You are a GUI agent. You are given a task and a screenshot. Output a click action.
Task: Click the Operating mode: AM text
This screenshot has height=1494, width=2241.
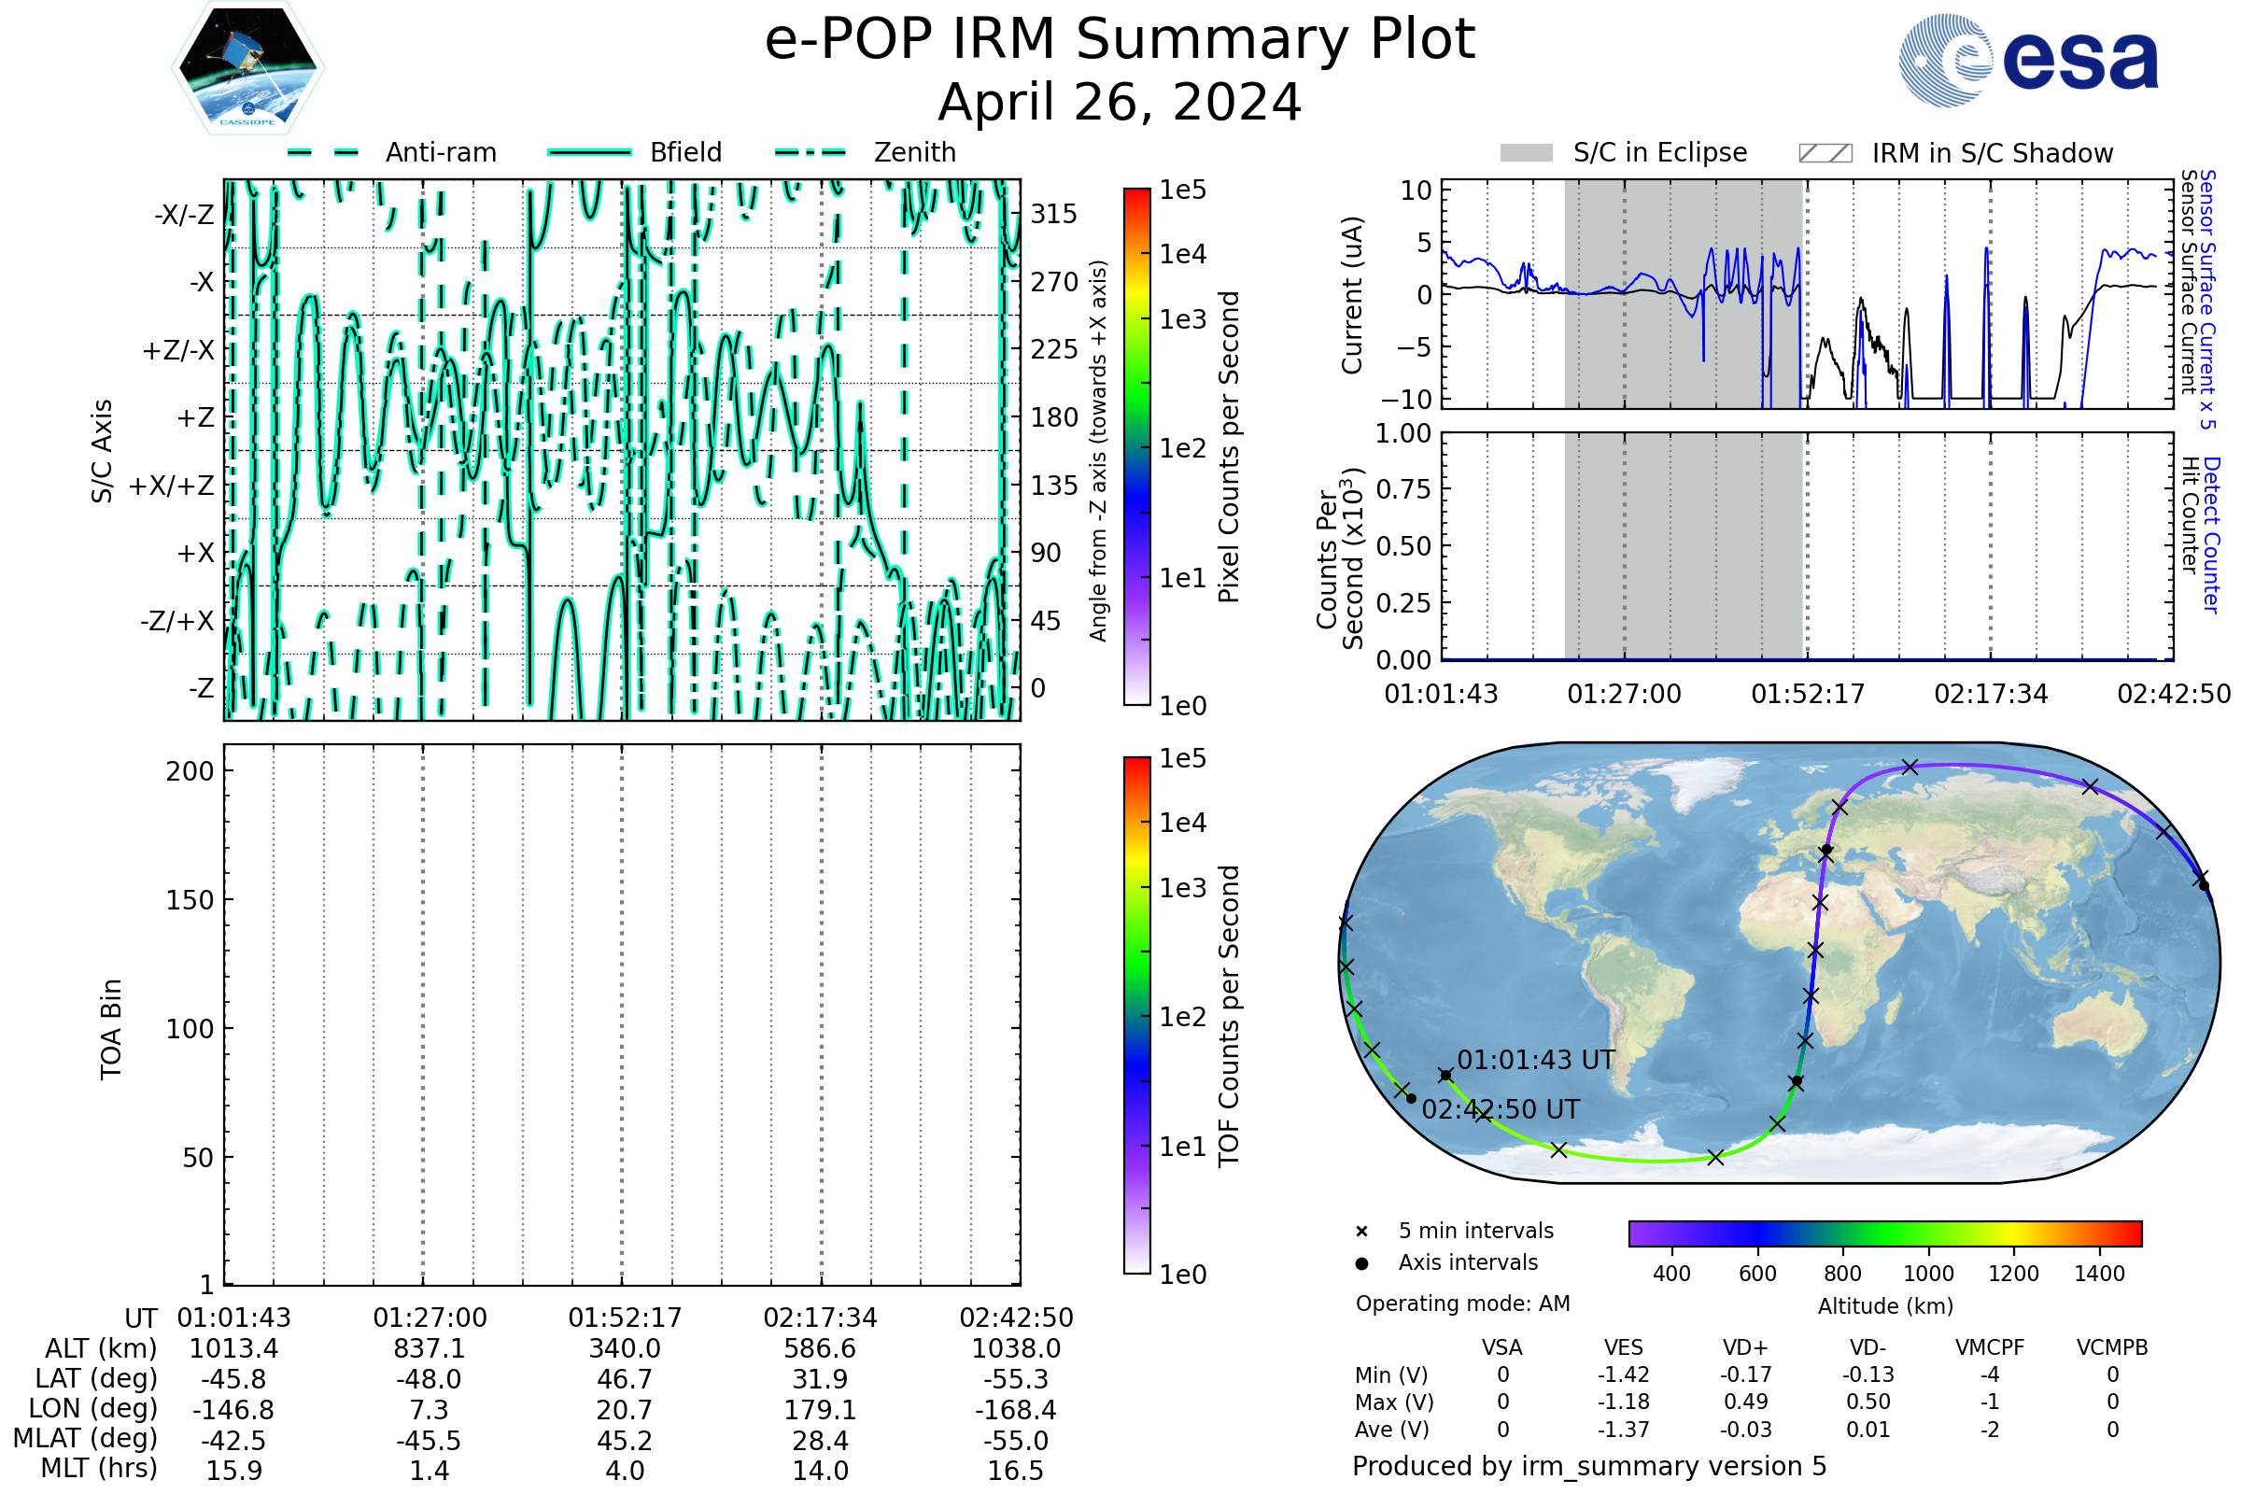(x=1462, y=1304)
